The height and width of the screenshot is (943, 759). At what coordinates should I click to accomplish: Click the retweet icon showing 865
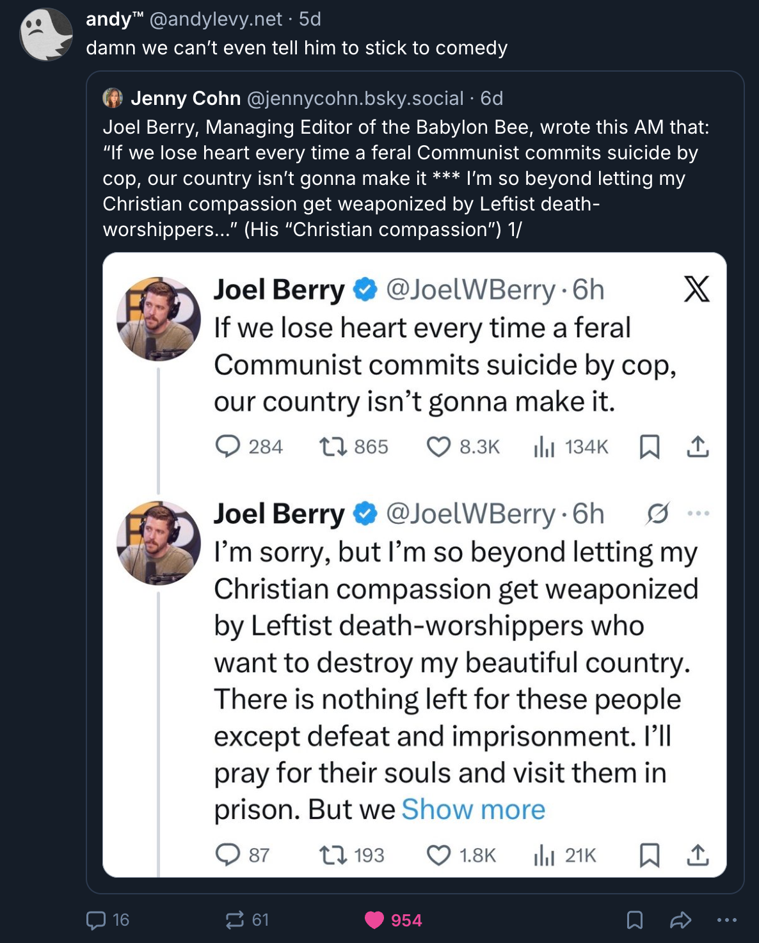(333, 446)
